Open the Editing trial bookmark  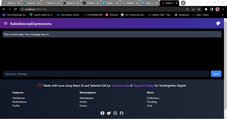point(160,15)
